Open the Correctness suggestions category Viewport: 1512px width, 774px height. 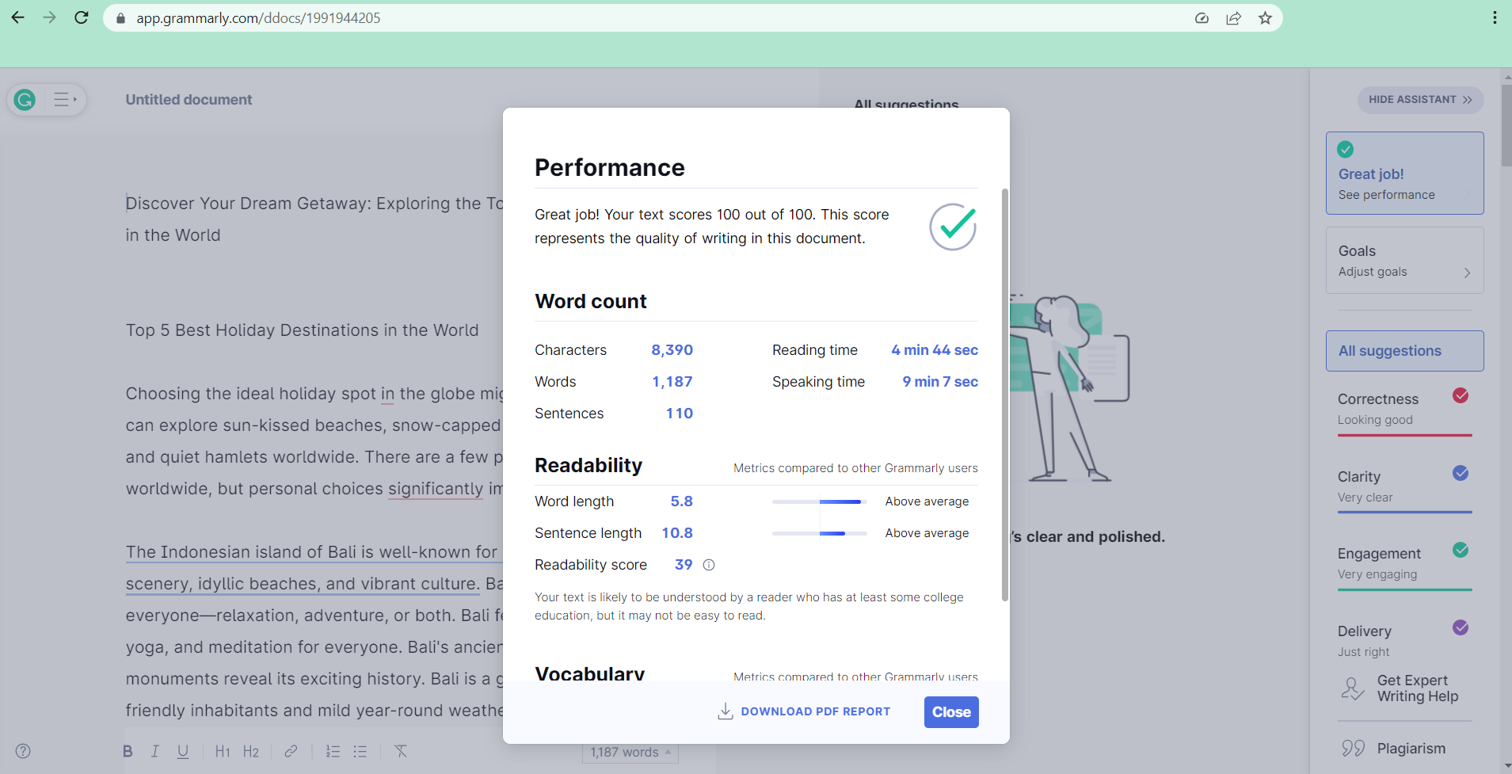pos(1405,409)
